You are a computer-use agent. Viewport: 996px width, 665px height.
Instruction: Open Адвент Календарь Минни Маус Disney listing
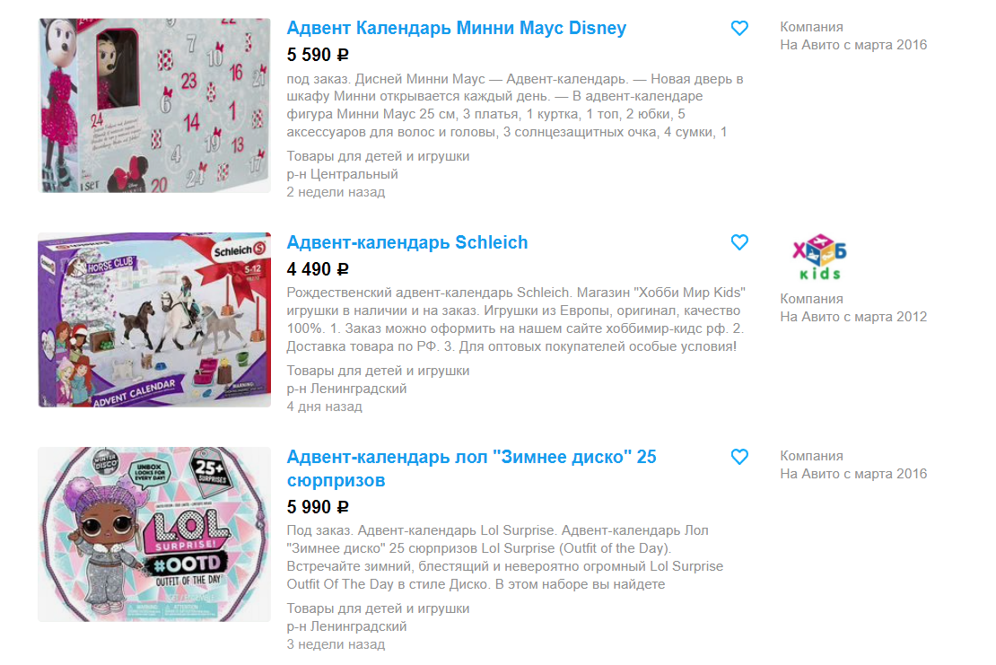[x=456, y=28]
